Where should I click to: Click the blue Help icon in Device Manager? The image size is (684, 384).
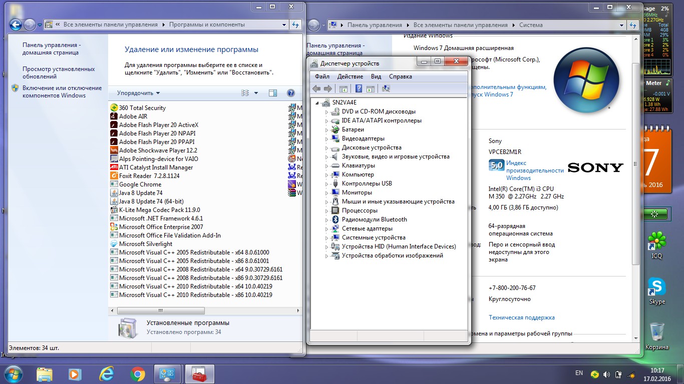(359, 88)
